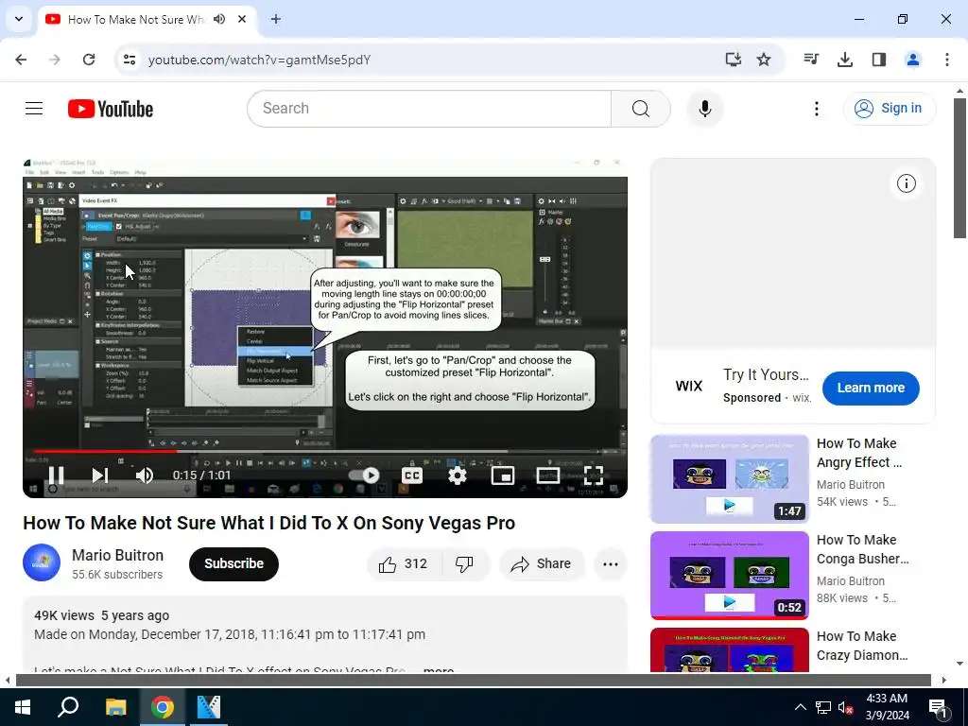Mute the tab via speaker icon
The height and width of the screenshot is (726, 968).
(x=219, y=19)
